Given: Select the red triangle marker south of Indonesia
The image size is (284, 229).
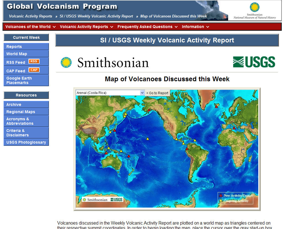Looking at the screenshot, I should tap(106, 153).
